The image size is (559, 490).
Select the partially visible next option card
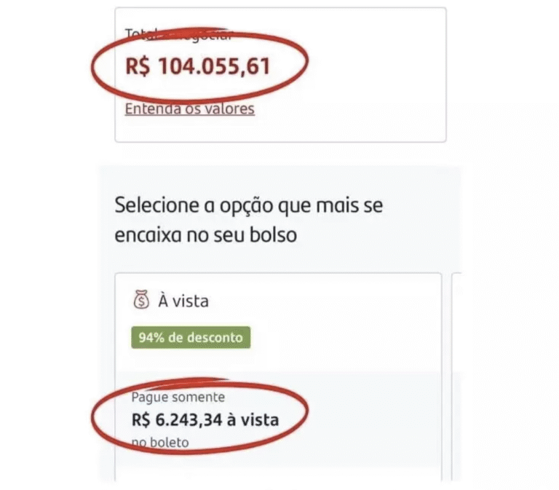[x=456, y=364]
